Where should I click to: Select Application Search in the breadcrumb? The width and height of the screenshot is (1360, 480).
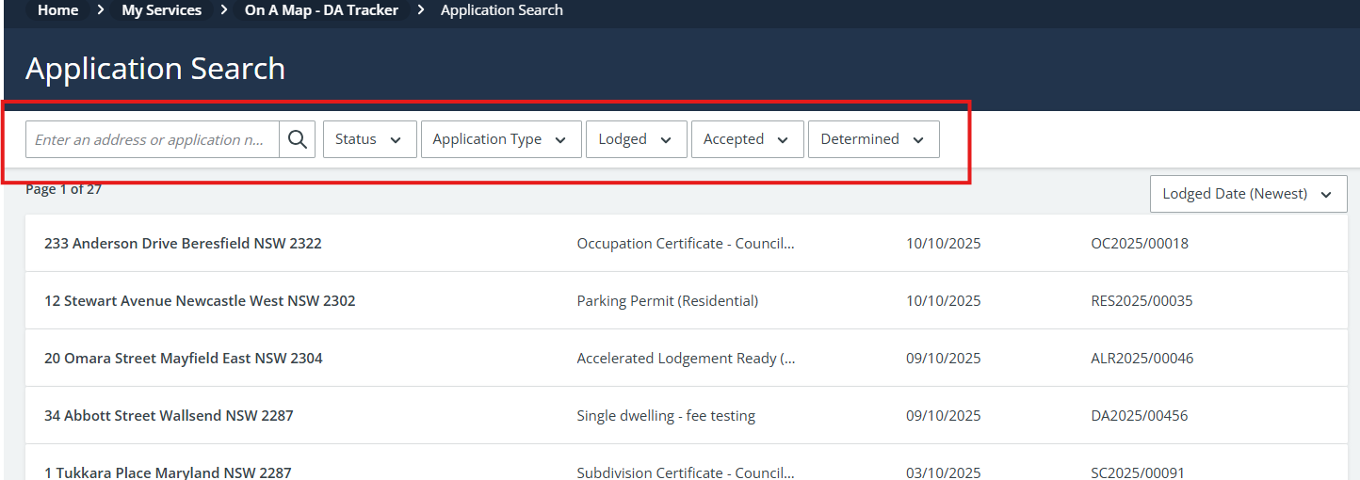(x=501, y=10)
